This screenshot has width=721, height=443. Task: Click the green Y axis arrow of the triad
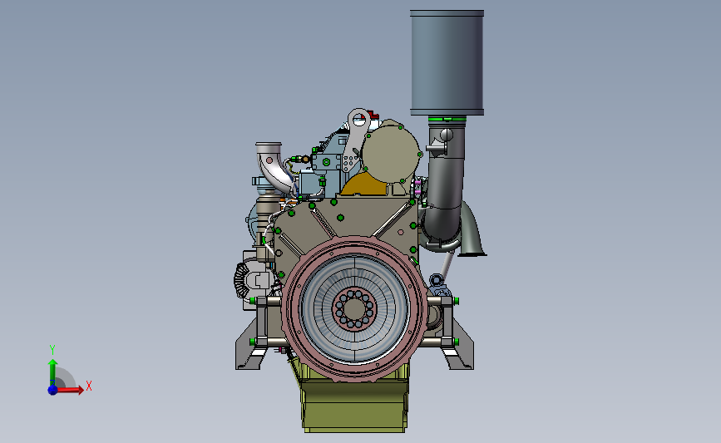(52, 372)
